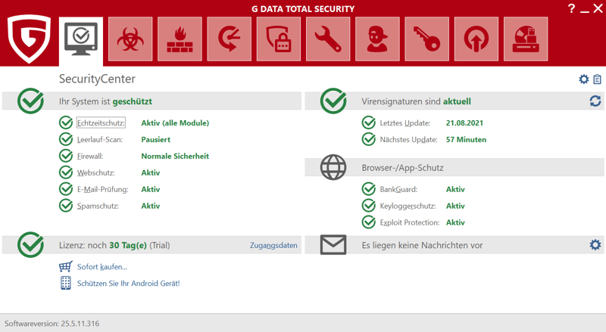Viewport: 606px width, 332px height.
Task: Open the Virus protection tab with biohazard icon
Action: click(130, 39)
